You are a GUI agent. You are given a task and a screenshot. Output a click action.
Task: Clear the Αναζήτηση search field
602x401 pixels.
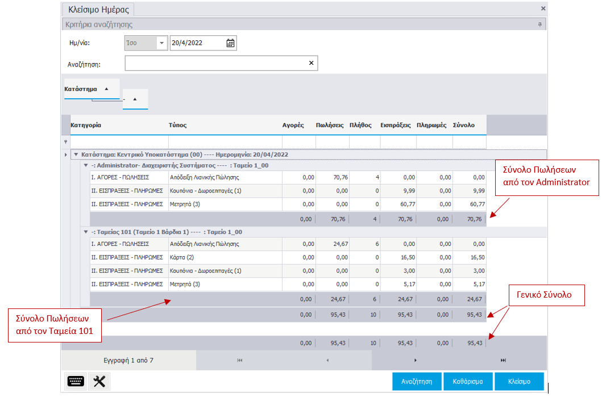click(x=311, y=63)
